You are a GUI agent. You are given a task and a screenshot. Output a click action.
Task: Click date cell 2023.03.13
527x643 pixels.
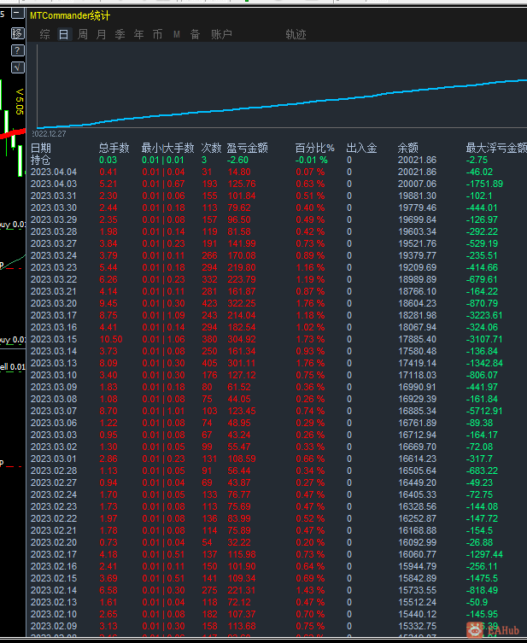(x=54, y=363)
